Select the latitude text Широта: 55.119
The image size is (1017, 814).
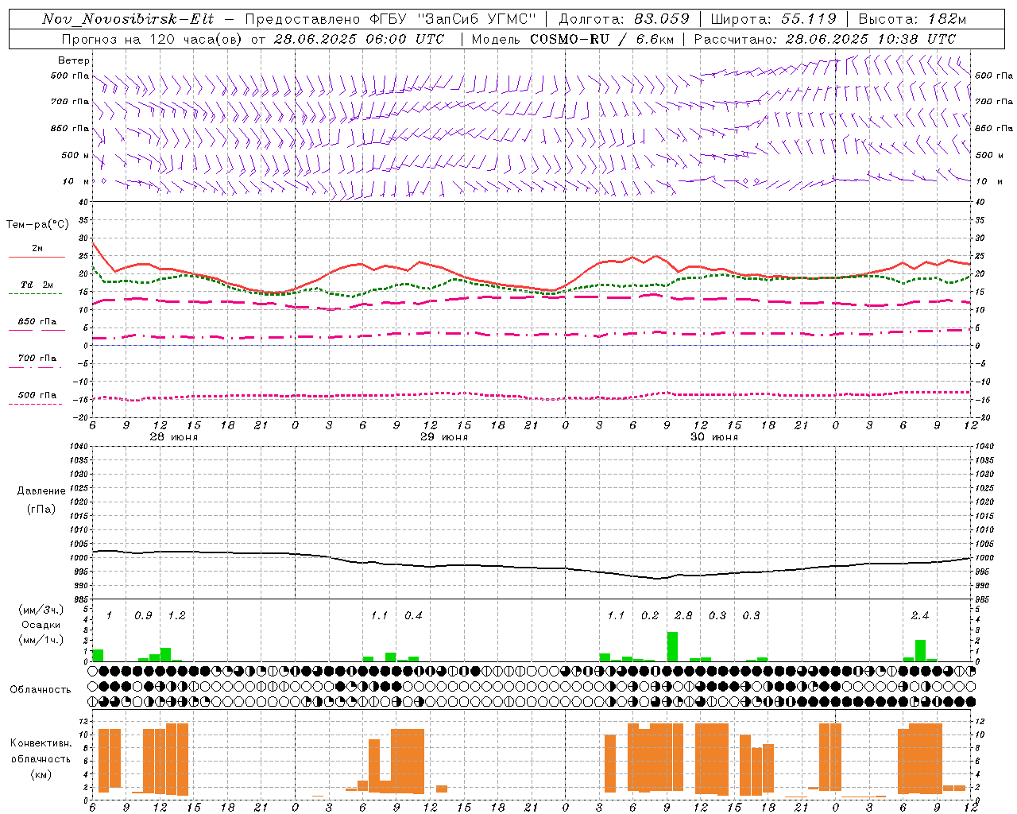point(773,19)
